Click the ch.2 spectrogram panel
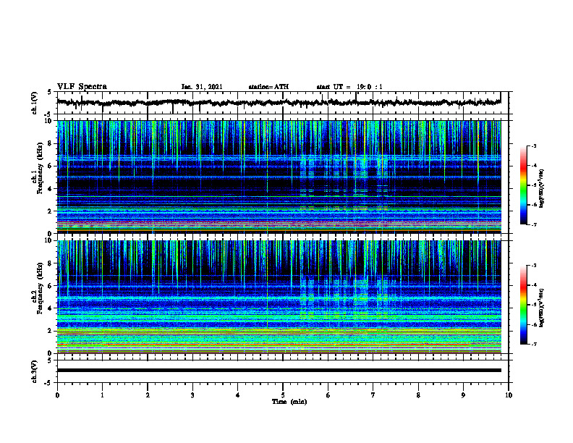This screenshot has height=443, width=573. point(279,297)
